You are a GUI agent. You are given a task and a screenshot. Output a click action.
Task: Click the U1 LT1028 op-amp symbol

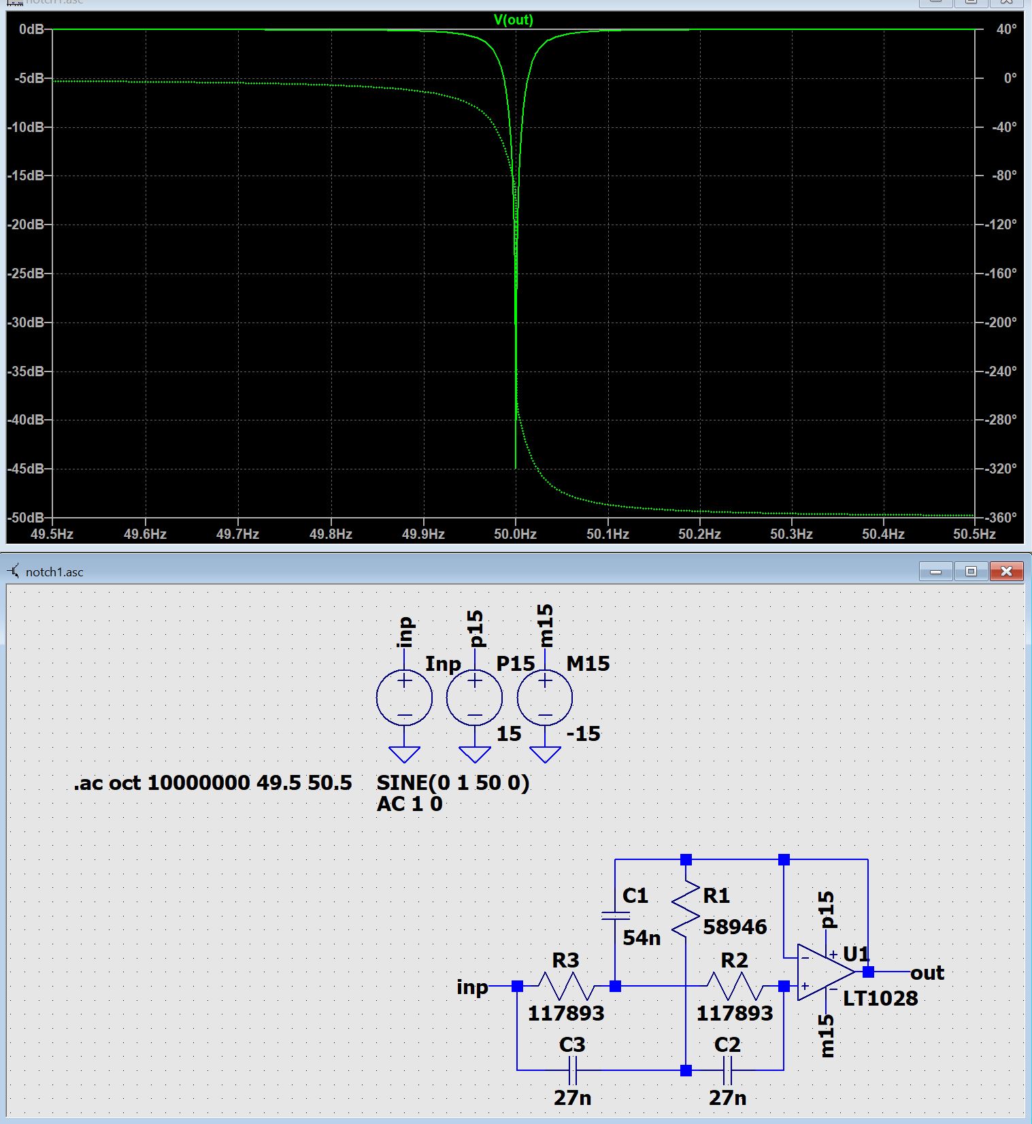click(x=825, y=972)
